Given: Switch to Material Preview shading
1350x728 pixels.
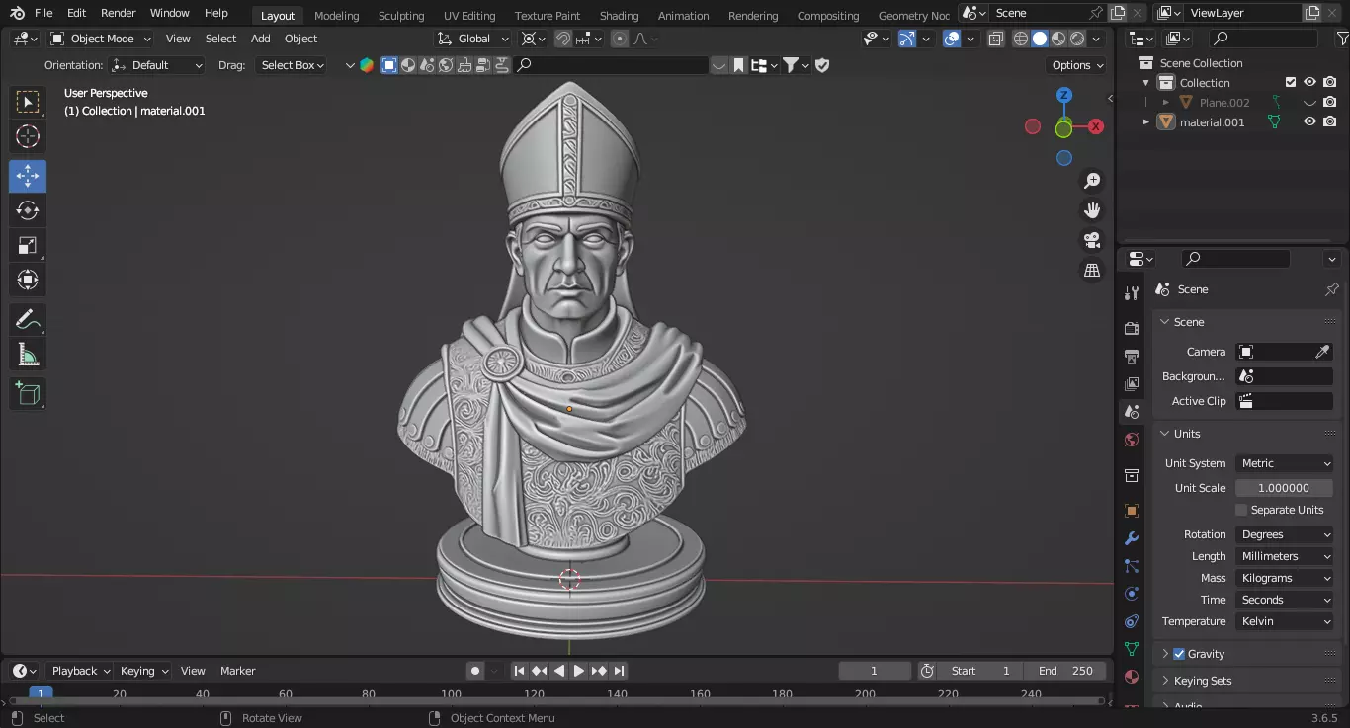Looking at the screenshot, I should click(x=1058, y=39).
